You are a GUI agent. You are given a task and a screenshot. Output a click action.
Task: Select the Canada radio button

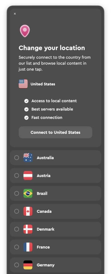[17, 211]
